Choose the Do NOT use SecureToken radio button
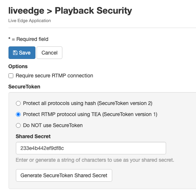The height and width of the screenshot is (196, 196). (18, 125)
